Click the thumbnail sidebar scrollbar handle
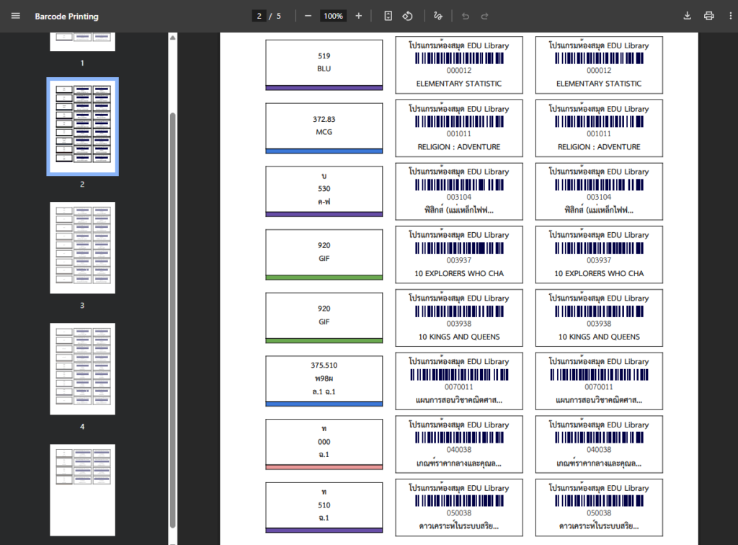Image resolution: width=738 pixels, height=545 pixels. pos(172,317)
